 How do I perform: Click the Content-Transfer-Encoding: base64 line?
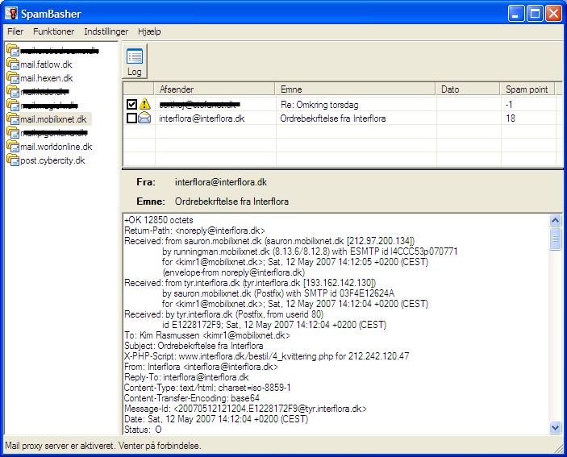192,398
